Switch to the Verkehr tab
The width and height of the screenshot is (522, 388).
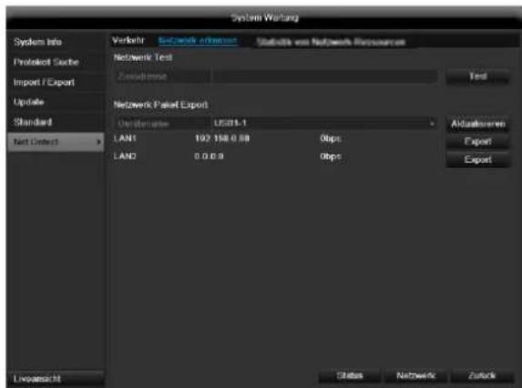(x=128, y=41)
